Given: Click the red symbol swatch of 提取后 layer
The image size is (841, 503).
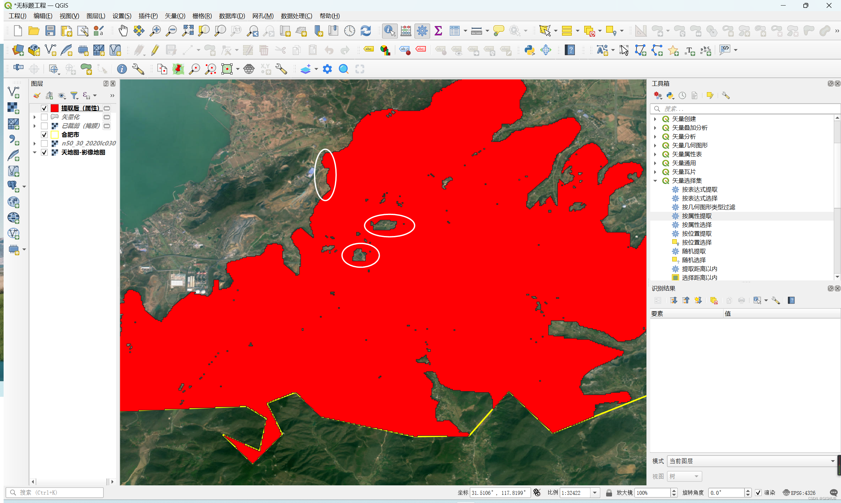Looking at the screenshot, I should click(55, 108).
